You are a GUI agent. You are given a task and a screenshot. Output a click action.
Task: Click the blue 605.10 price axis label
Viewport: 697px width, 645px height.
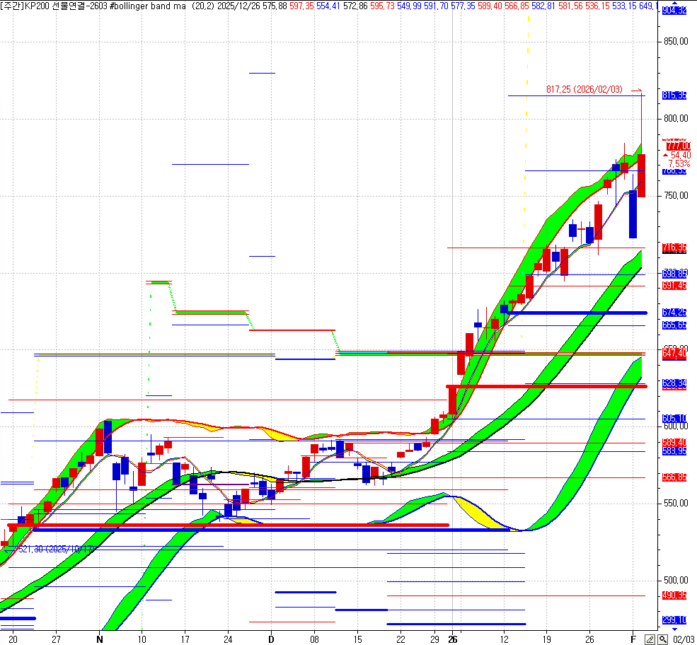click(674, 419)
